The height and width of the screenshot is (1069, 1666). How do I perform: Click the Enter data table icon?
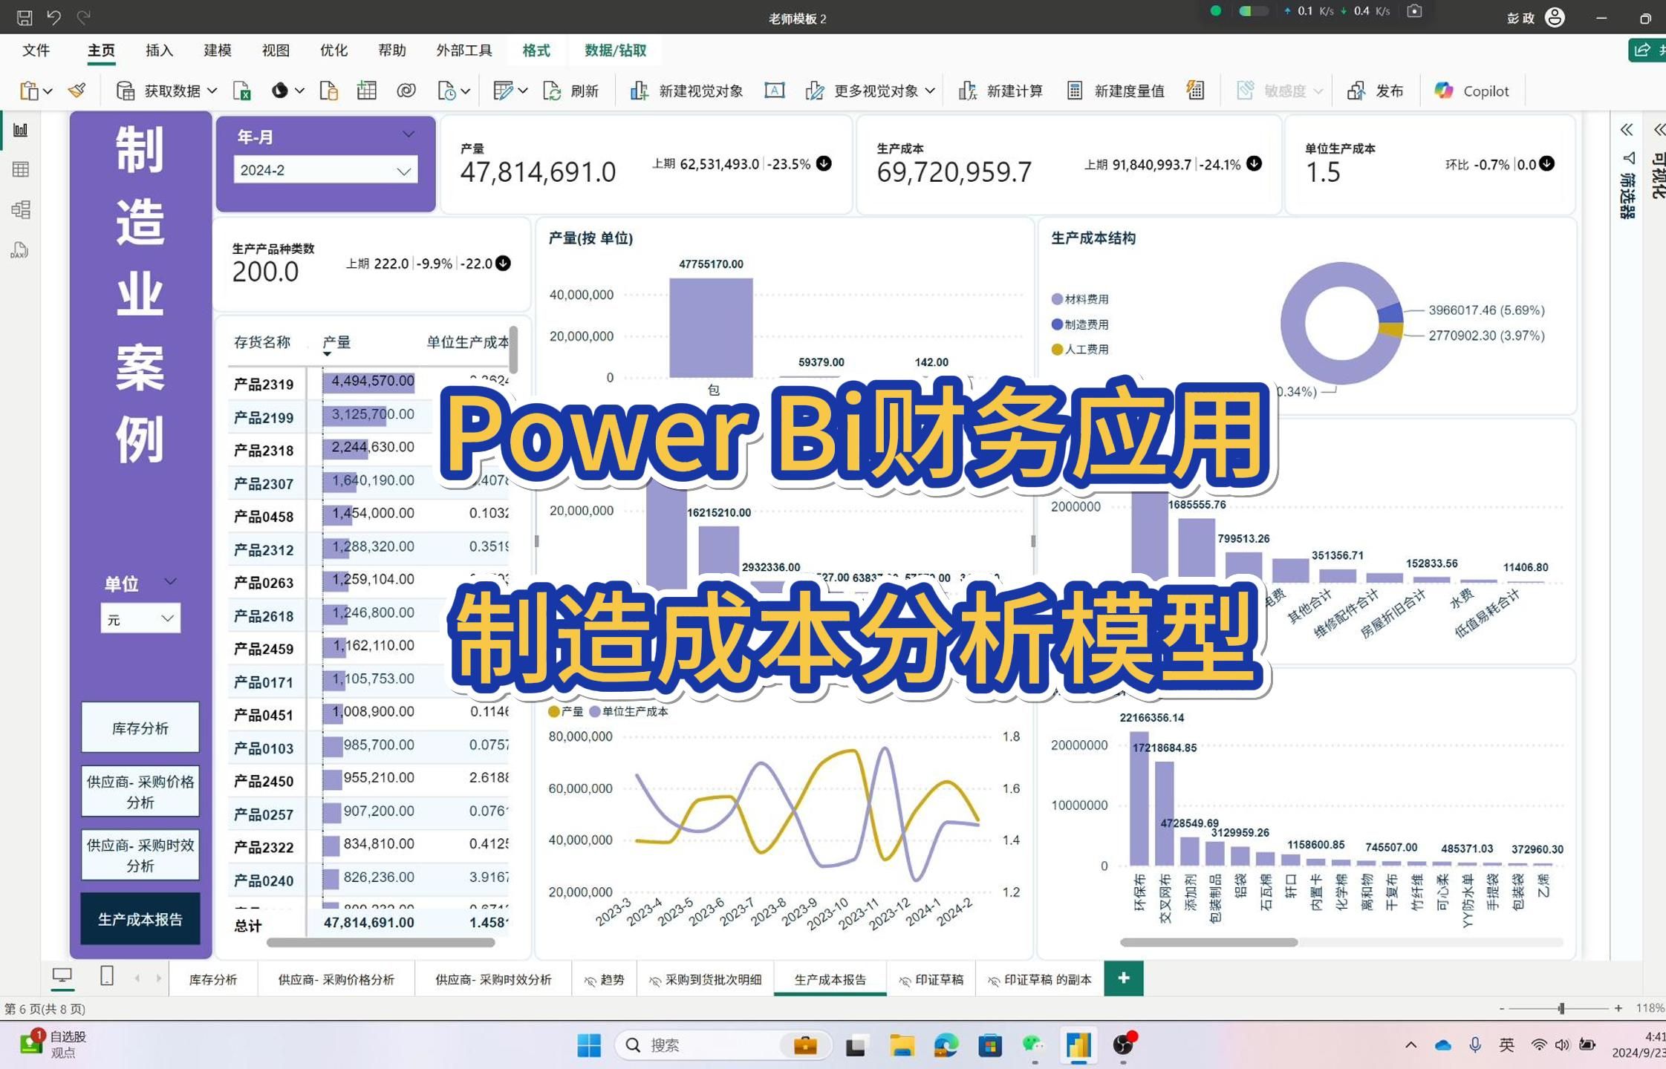click(367, 91)
